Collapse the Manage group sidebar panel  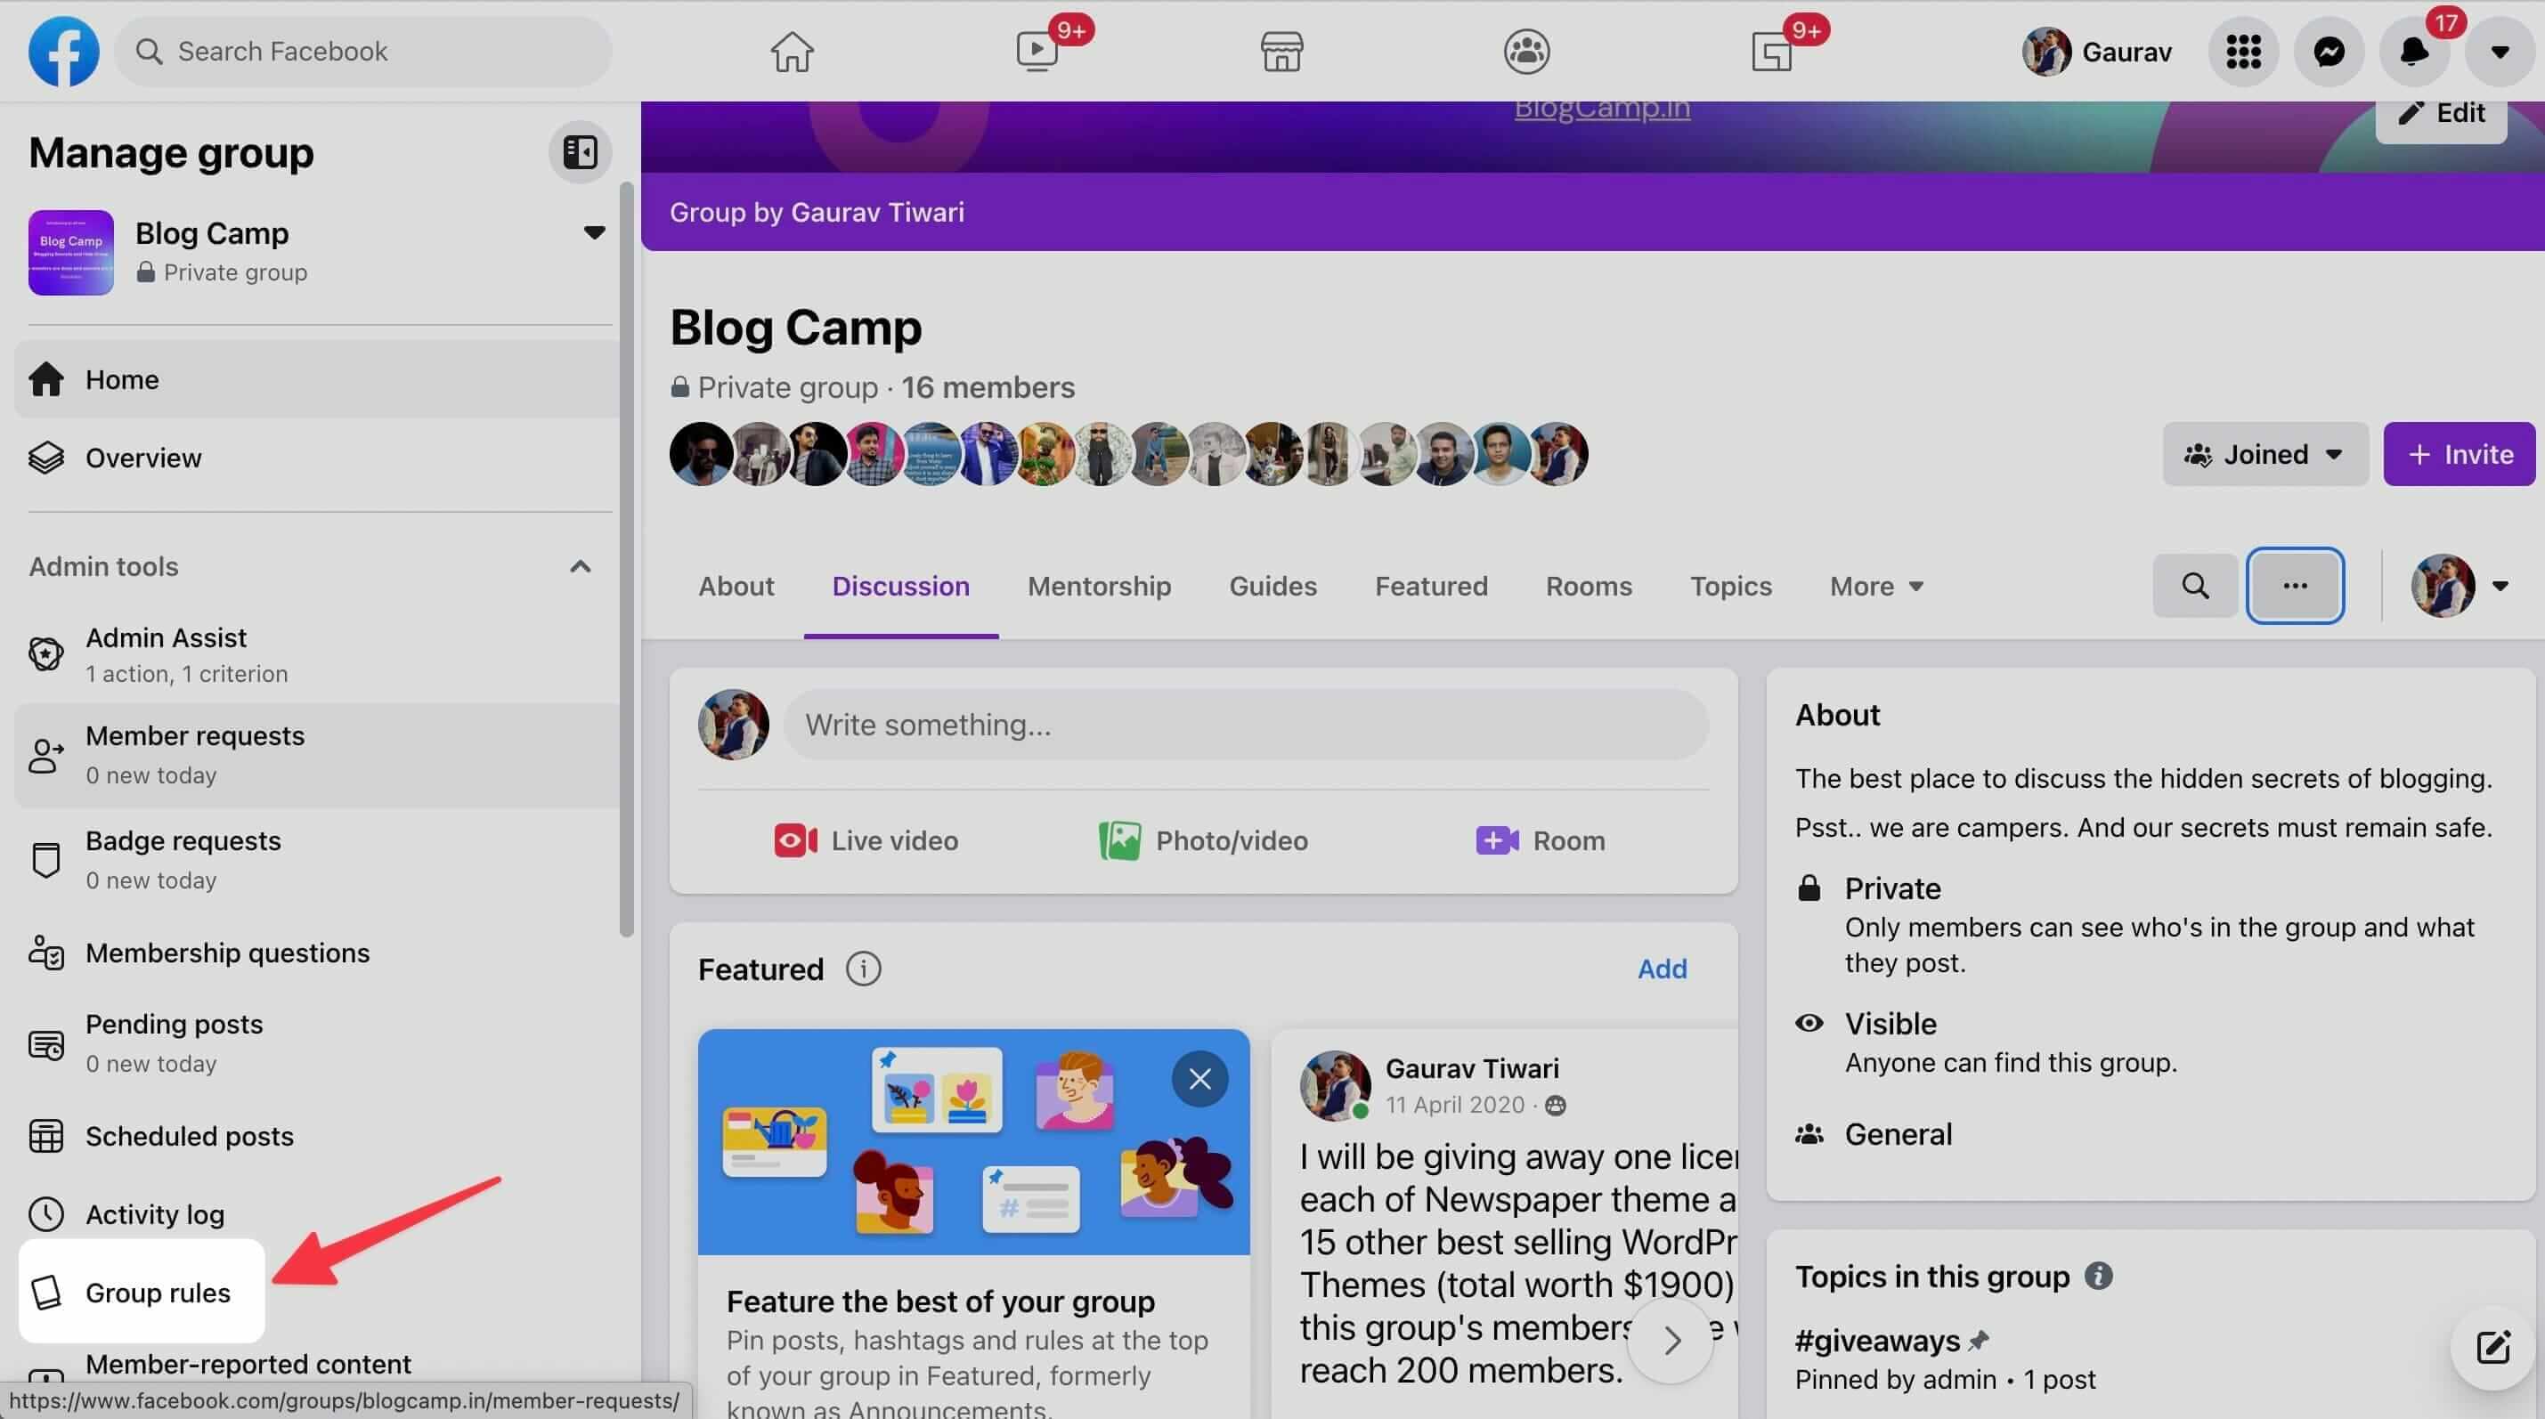pyautogui.click(x=579, y=151)
